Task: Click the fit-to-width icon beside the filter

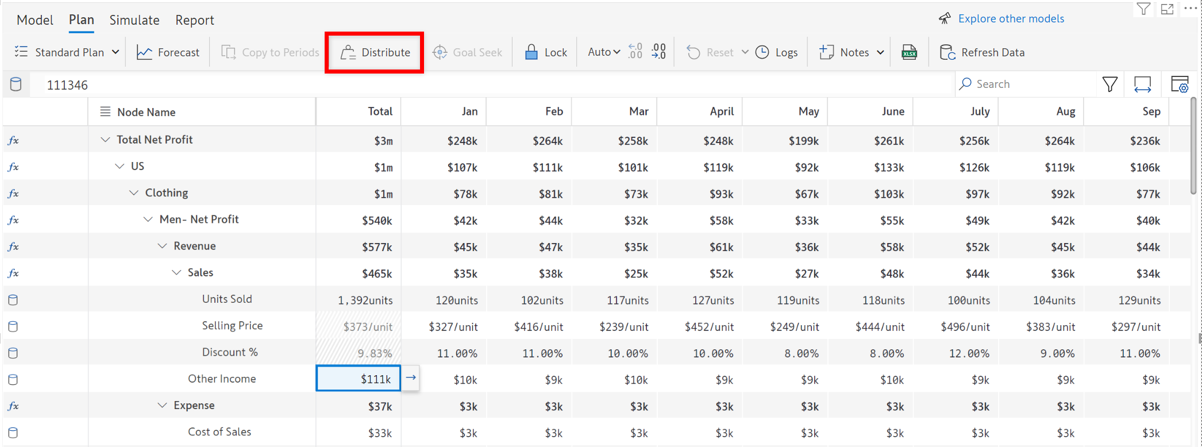Action: click(1142, 84)
